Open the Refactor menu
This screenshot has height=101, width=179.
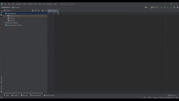tap(30, 4)
